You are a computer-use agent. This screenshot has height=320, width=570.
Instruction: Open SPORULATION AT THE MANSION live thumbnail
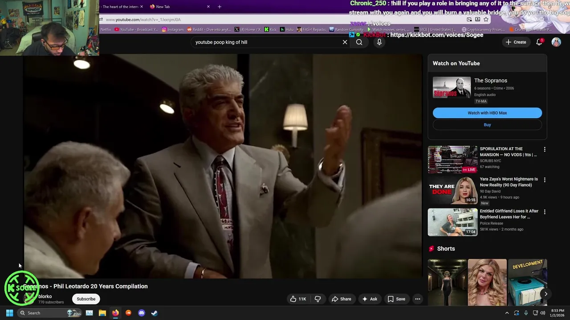452,160
